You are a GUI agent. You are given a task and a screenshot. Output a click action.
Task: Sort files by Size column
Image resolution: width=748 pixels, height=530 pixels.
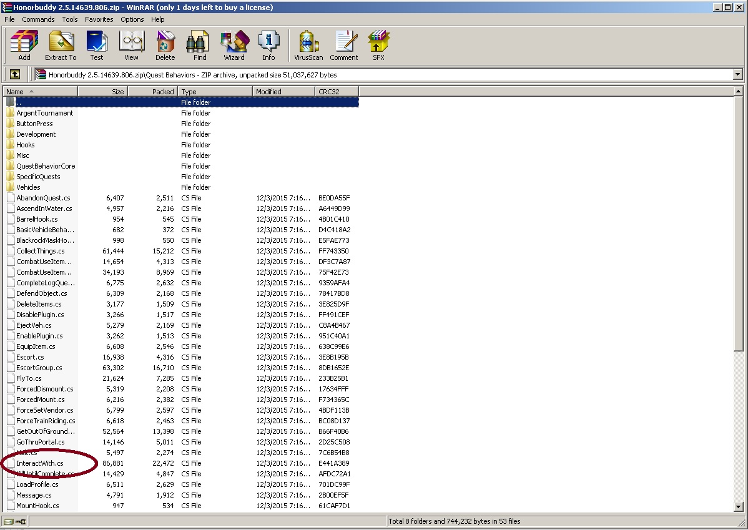click(x=103, y=92)
